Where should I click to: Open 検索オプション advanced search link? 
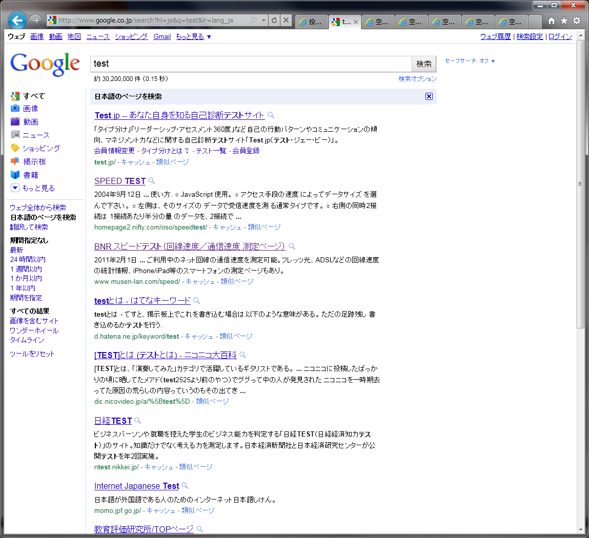(417, 79)
